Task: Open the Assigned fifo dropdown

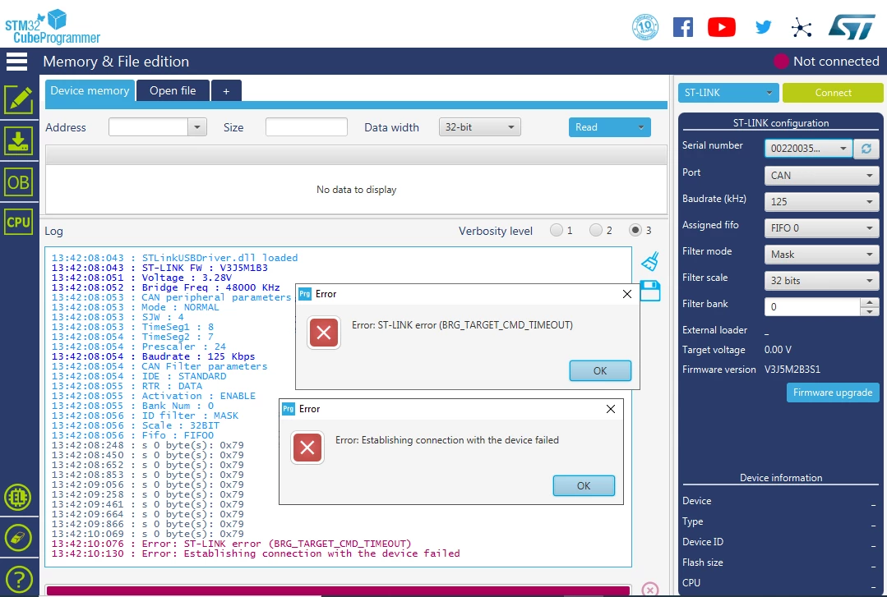Action: pos(821,227)
